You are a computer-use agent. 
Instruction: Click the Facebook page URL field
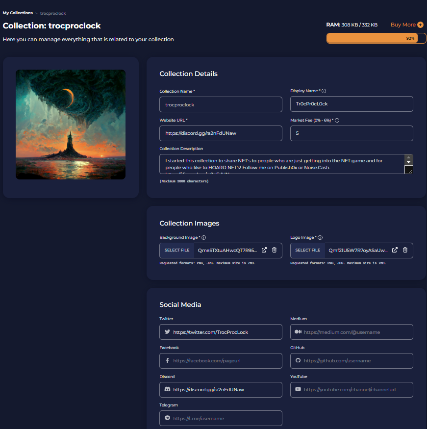click(221, 360)
